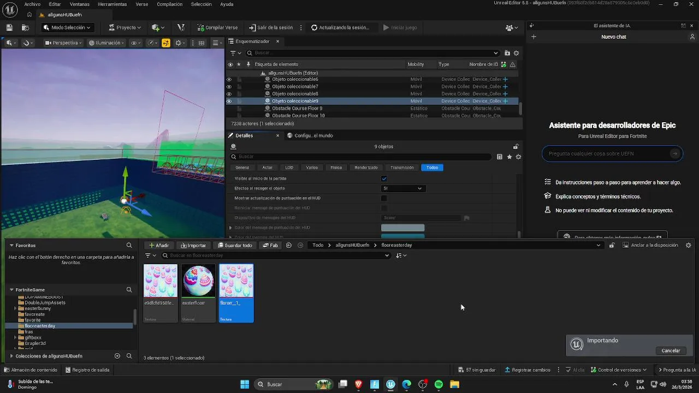The height and width of the screenshot is (393, 699).
Task: Open the Outliner settings gear
Action: tap(516, 53)
